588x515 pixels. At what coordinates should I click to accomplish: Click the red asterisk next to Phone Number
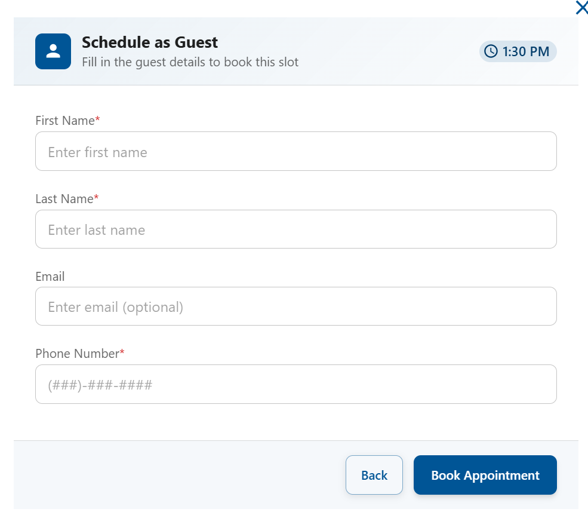(121, 350)
